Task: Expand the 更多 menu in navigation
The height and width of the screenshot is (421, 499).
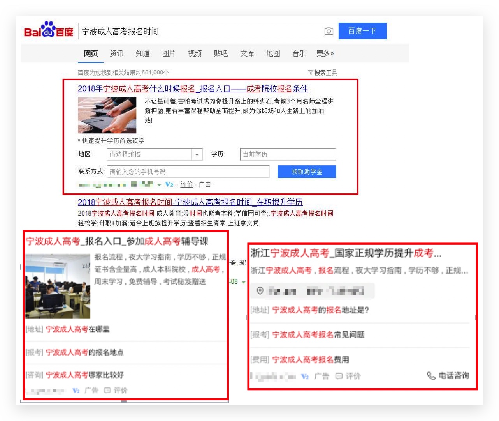Action: point(325,53)
